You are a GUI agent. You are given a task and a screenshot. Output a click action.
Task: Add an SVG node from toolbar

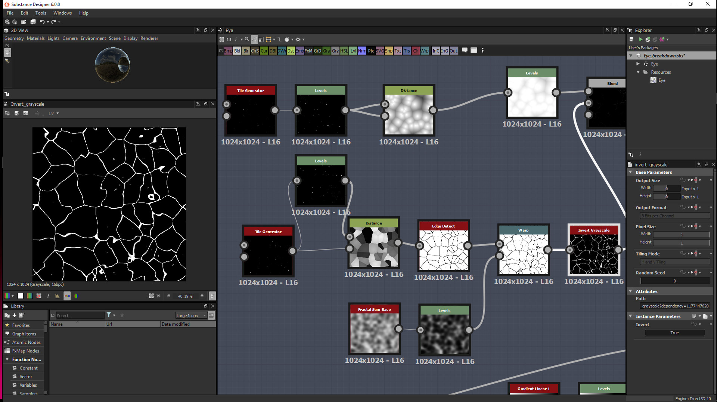[380, 51]
